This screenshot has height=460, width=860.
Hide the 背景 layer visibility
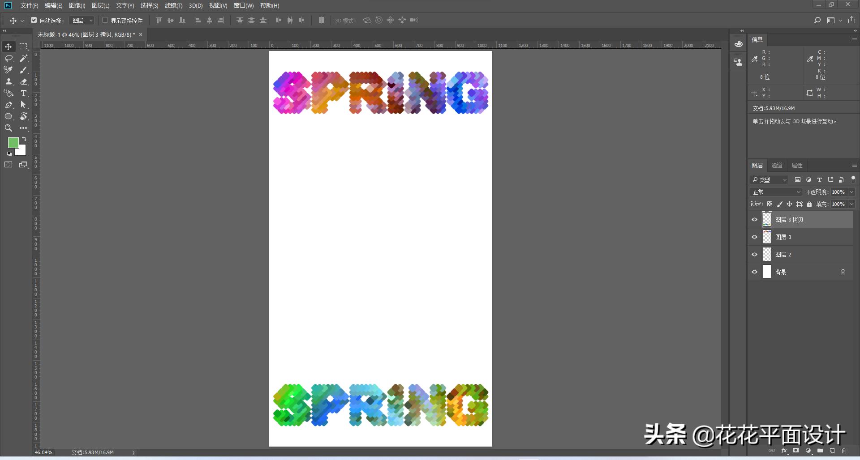coord(754,272)
